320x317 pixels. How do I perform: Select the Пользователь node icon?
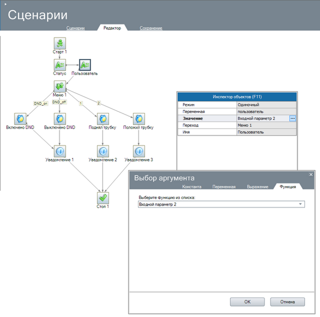pyautogui.click(x=84, y=64)
